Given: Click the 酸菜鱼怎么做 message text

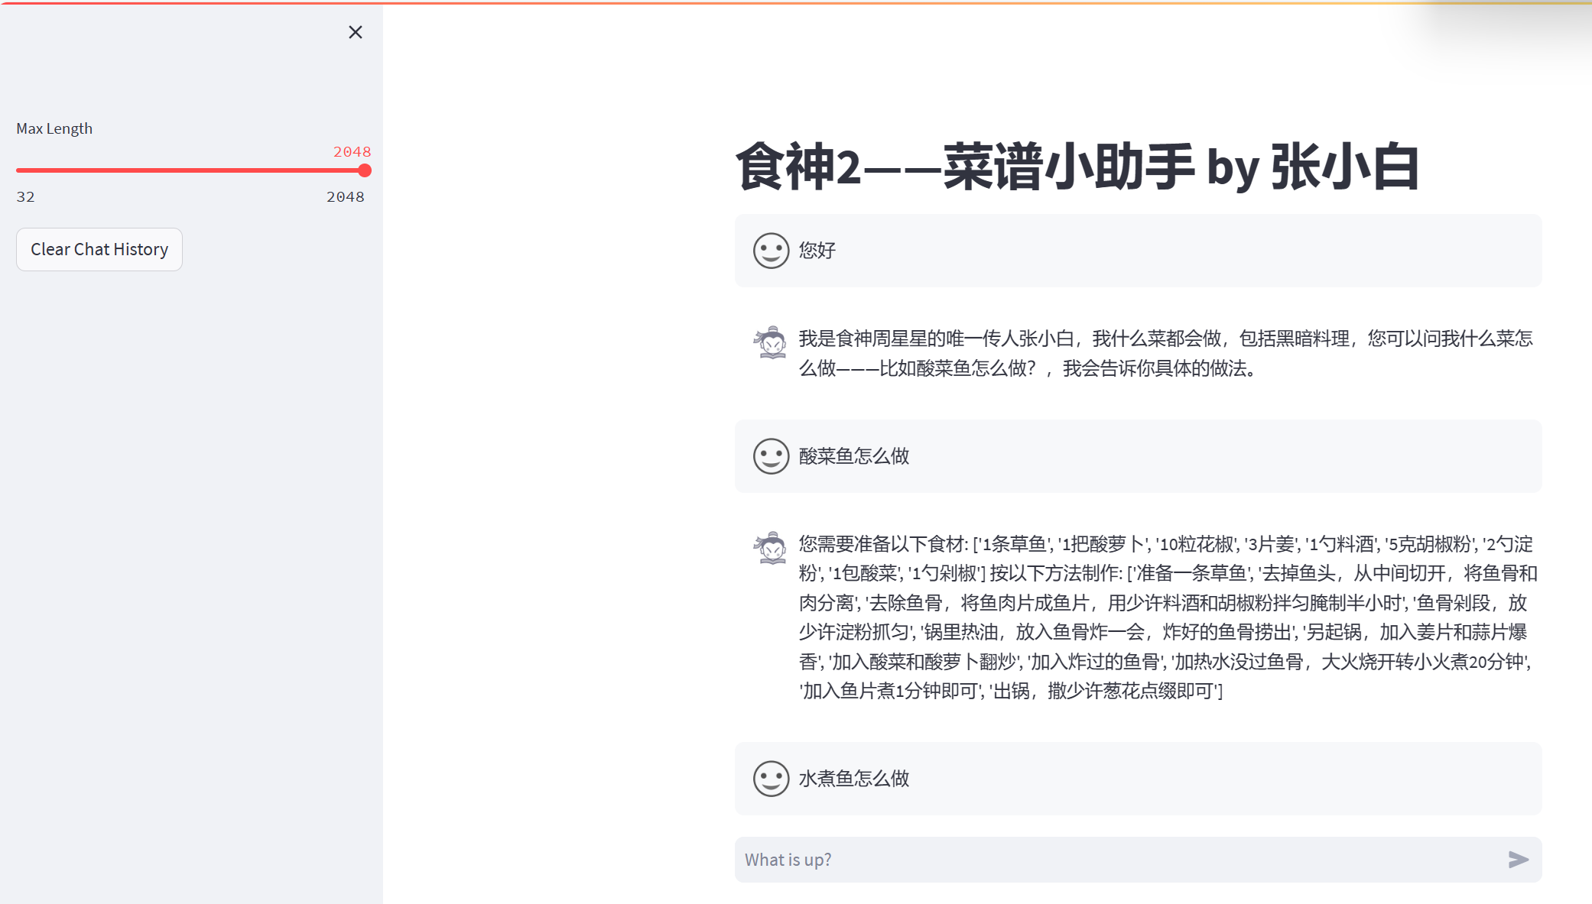Looking at the screenshot, I should point(853,456).
